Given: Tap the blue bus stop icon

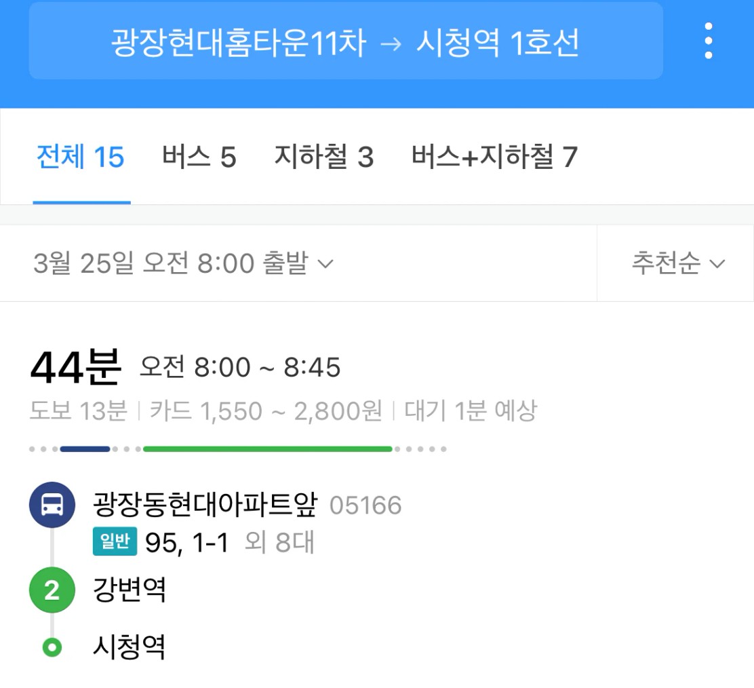Looking at the screenshot, I should pyautogui.click(x=52, y=505).
